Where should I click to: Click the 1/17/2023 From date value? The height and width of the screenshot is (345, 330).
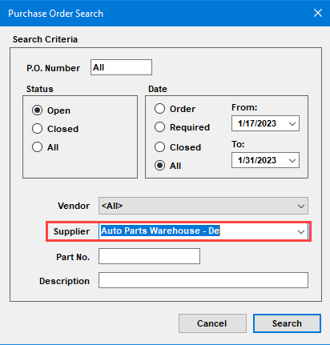coord(257,123)
